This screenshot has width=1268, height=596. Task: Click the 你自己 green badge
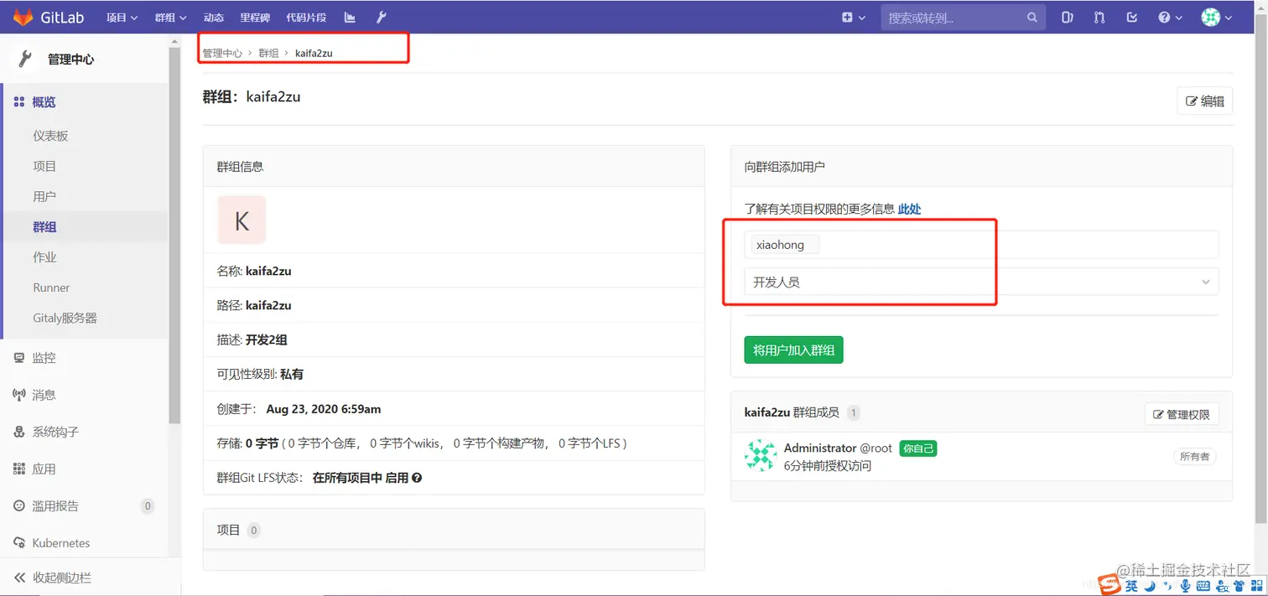(917, 448)
